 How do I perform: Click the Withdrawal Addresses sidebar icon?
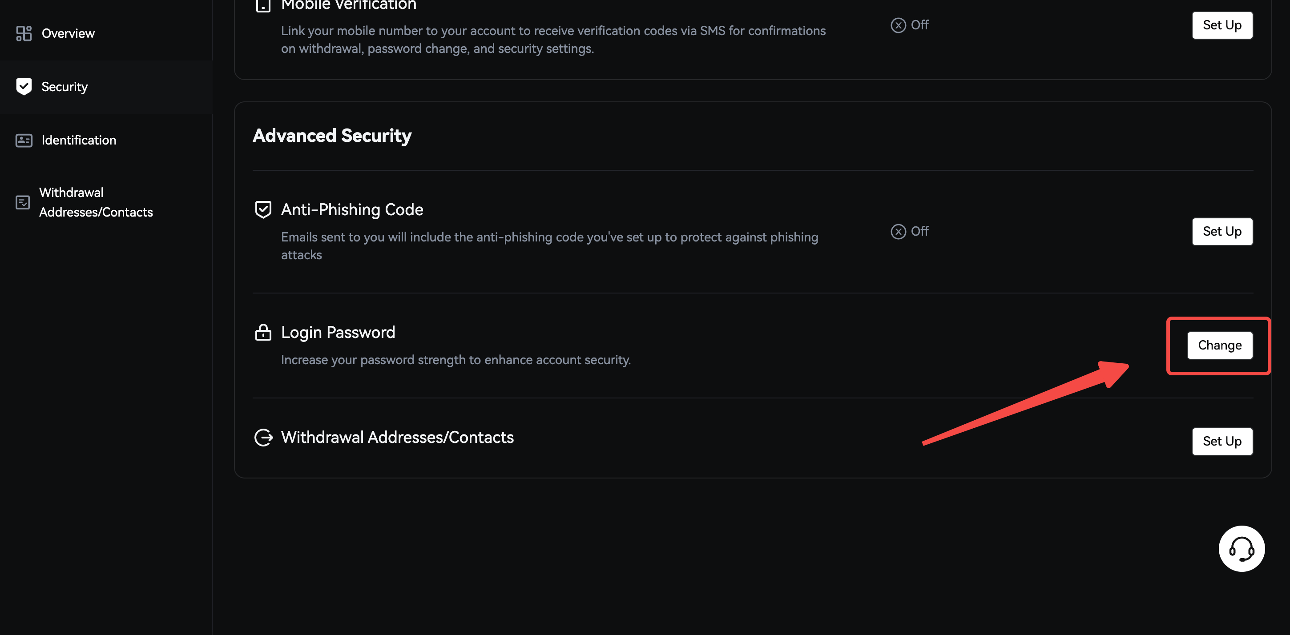[x=23, y=202]
